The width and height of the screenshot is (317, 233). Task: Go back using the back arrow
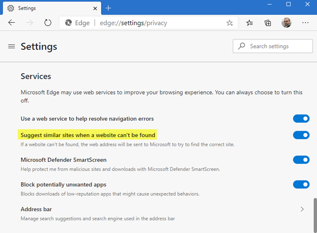click(11, 23)
